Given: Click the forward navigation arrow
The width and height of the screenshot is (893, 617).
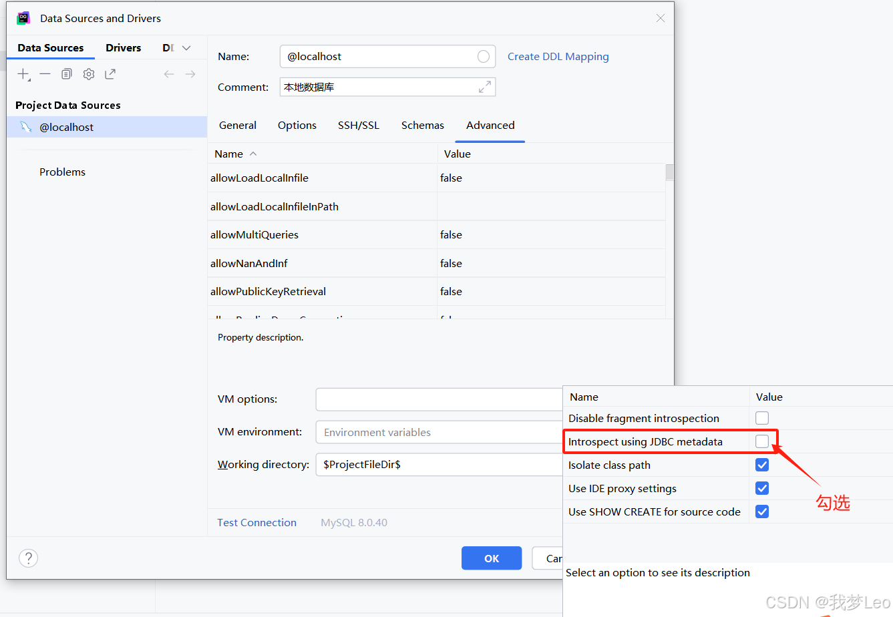Looking at the screenshot, I should click(190, 74).
